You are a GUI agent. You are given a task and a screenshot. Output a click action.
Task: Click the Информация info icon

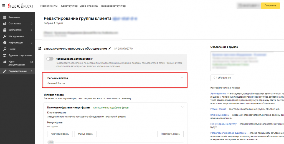click(5, 42)
